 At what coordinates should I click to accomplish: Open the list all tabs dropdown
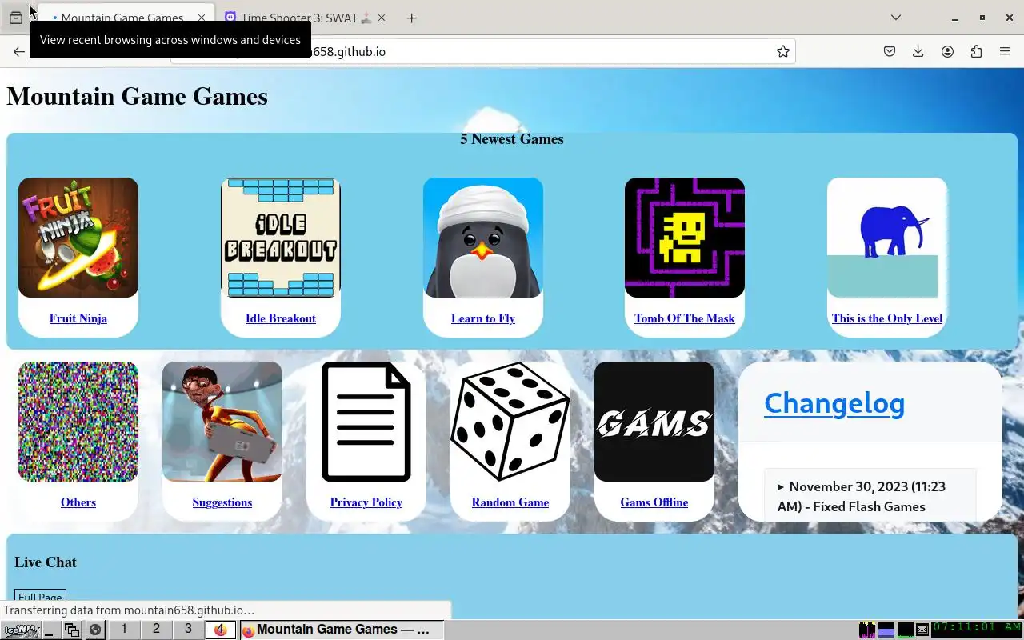(x=896, y=18)
